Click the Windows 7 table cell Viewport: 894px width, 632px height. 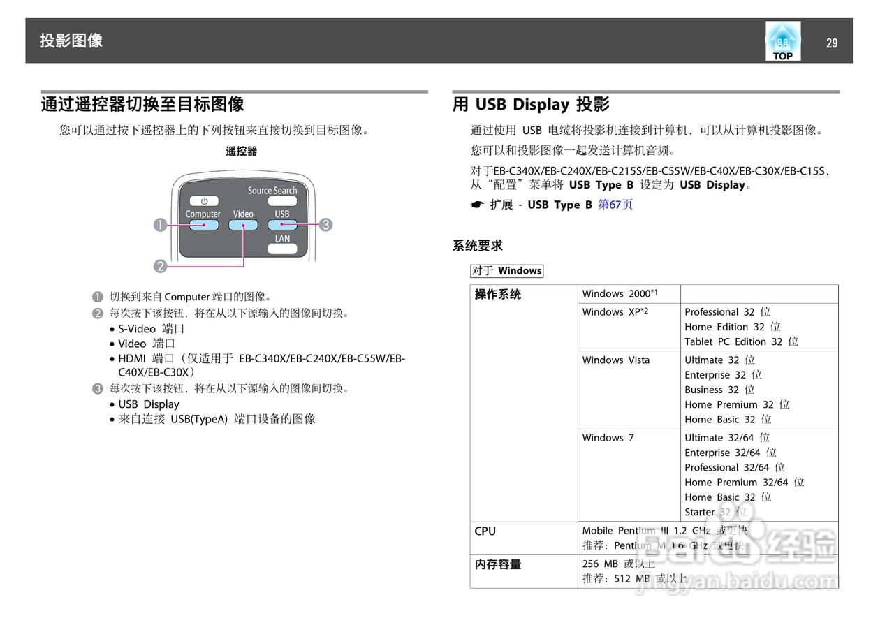(x=629, y=475)
